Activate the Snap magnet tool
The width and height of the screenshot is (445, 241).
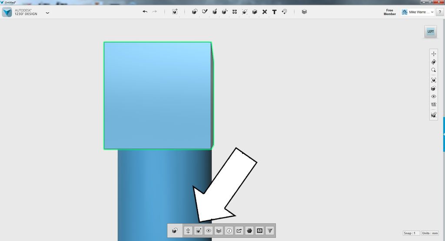click(x=284, y=12)
